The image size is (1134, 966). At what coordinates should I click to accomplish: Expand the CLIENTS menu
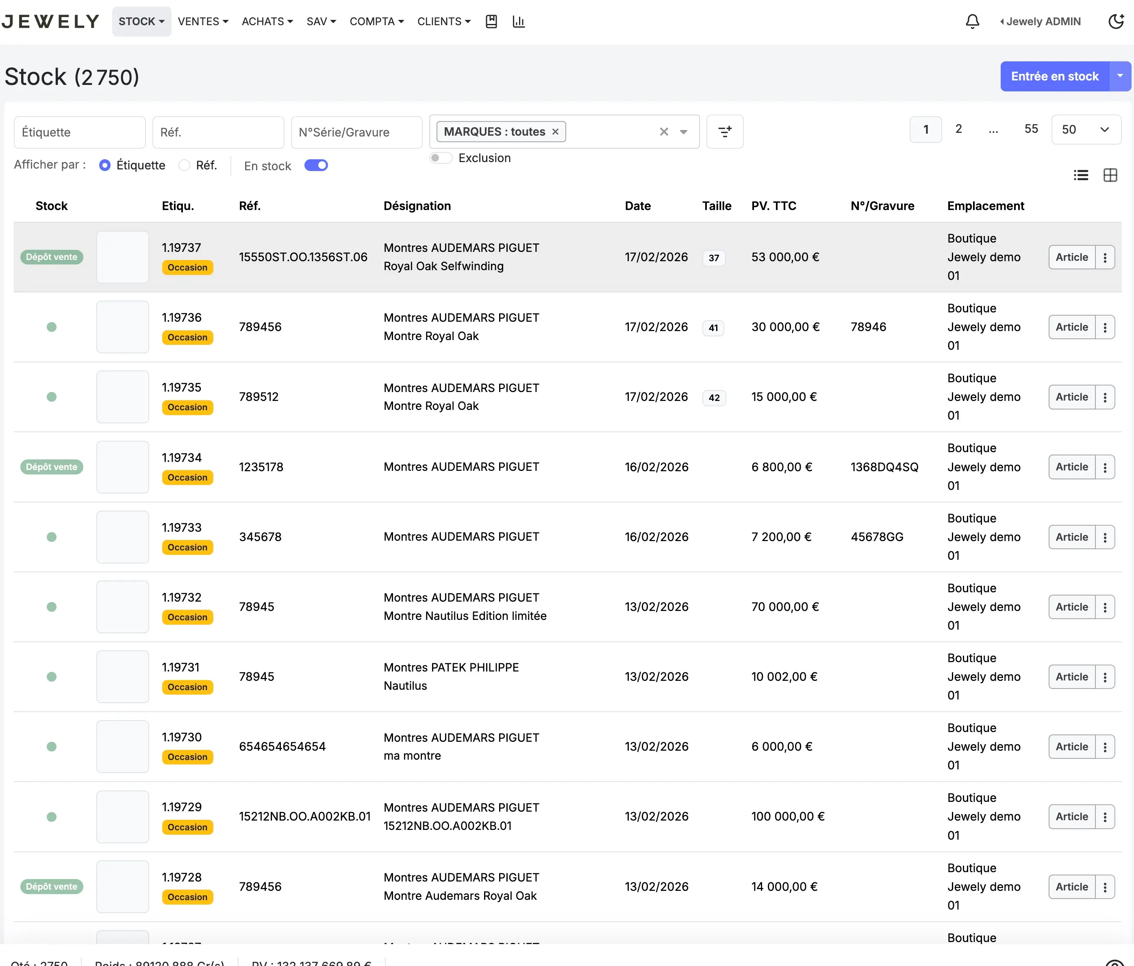tap(444, 22)
